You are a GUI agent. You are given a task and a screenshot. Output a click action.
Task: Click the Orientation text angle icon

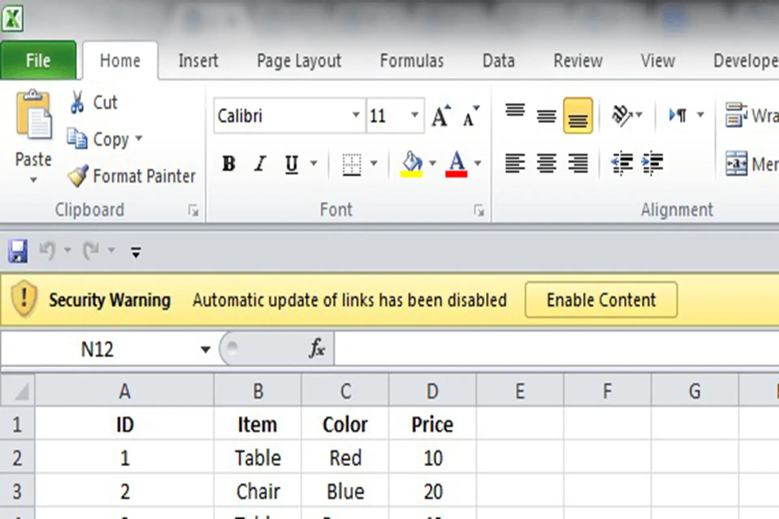[x=622, y=116]
